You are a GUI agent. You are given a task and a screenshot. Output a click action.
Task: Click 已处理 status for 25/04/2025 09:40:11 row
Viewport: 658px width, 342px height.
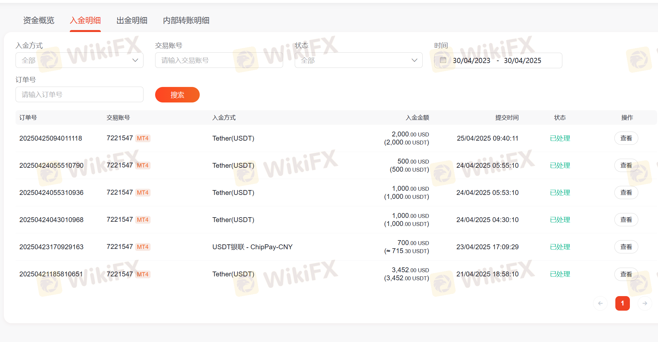click(x=560, y=138)
